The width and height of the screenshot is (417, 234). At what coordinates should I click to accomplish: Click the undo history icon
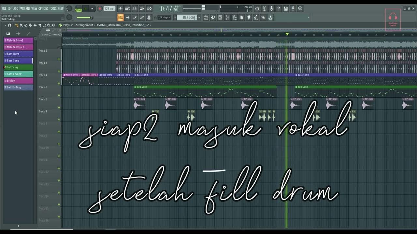coord(257,9)
